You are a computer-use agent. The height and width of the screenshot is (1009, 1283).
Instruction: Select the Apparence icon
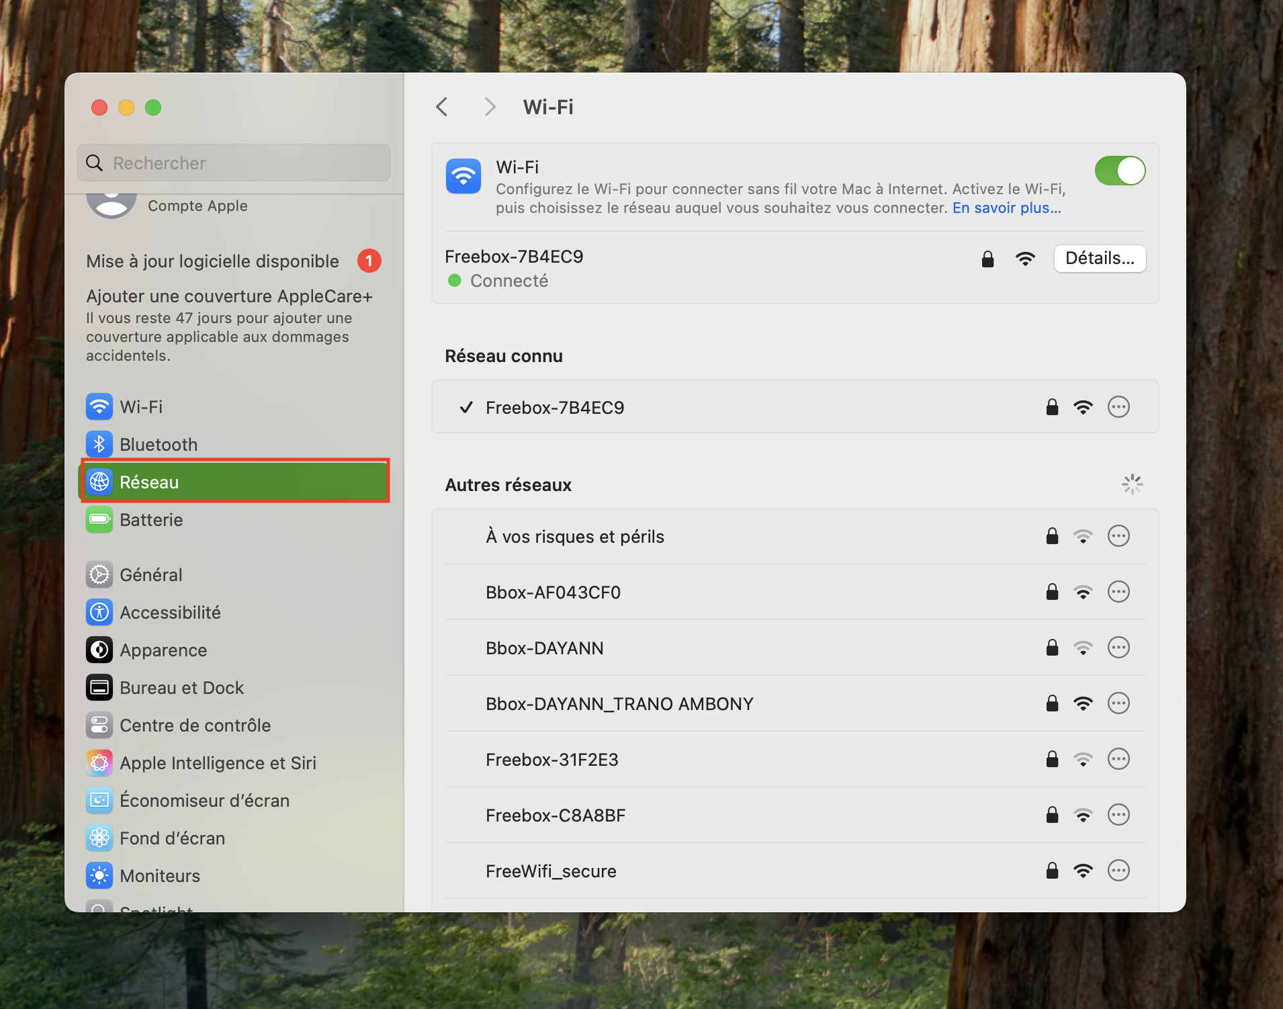click(99, 650)
